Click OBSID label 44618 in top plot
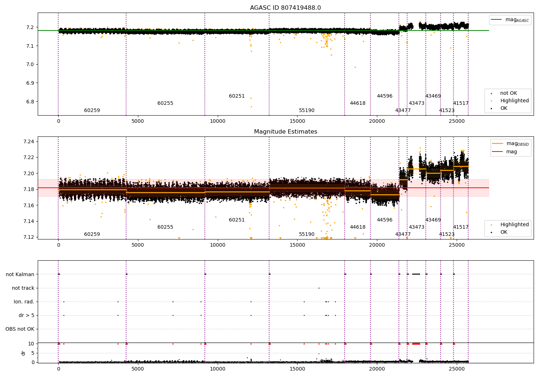Screen dimensions: 539x377 pos(358,103)
